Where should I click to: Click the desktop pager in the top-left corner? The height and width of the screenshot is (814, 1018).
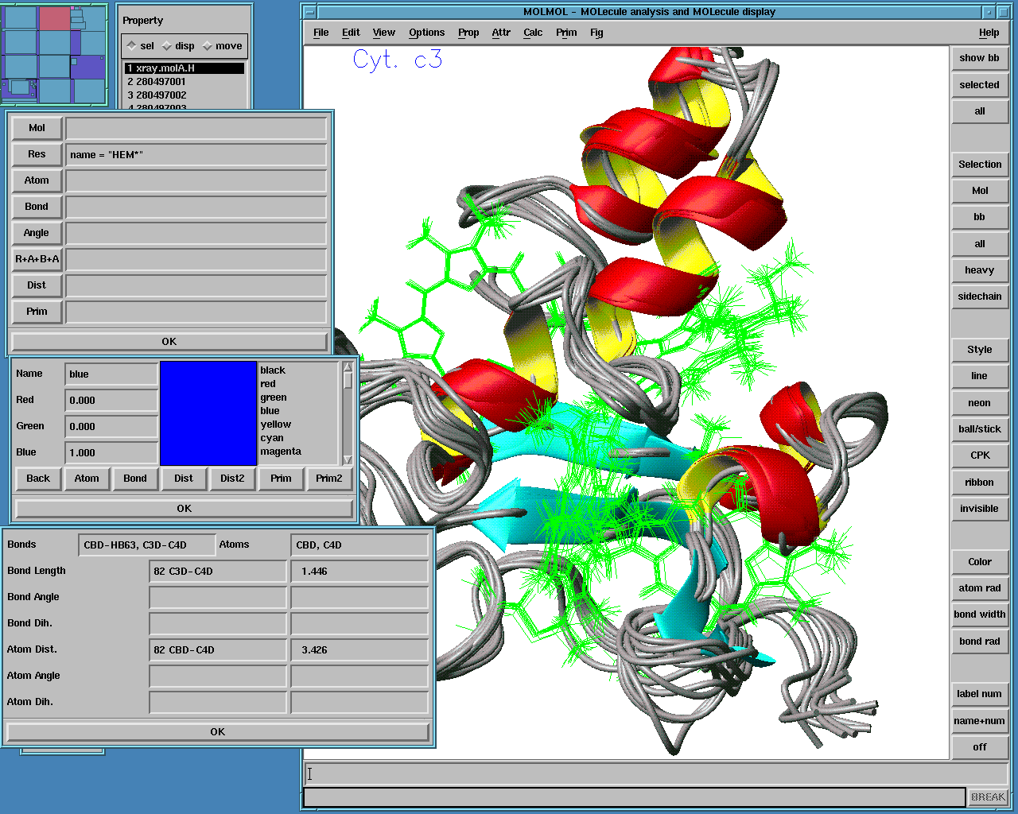pyautogui.click(x=54, y=54)
